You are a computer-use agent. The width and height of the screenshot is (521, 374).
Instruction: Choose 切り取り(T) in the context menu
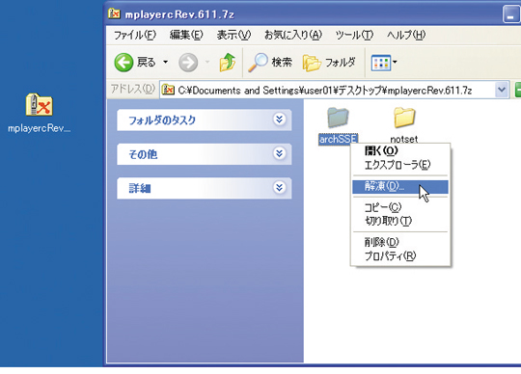400,221
